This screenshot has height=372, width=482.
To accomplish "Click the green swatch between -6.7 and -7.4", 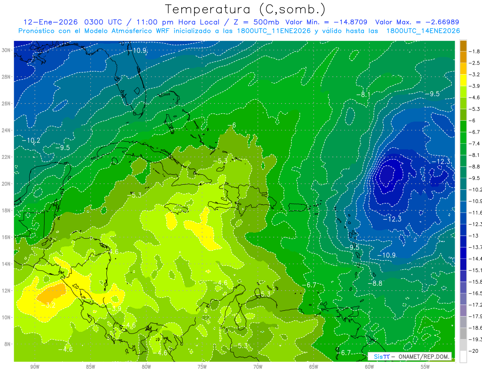I will click(463, 138).
